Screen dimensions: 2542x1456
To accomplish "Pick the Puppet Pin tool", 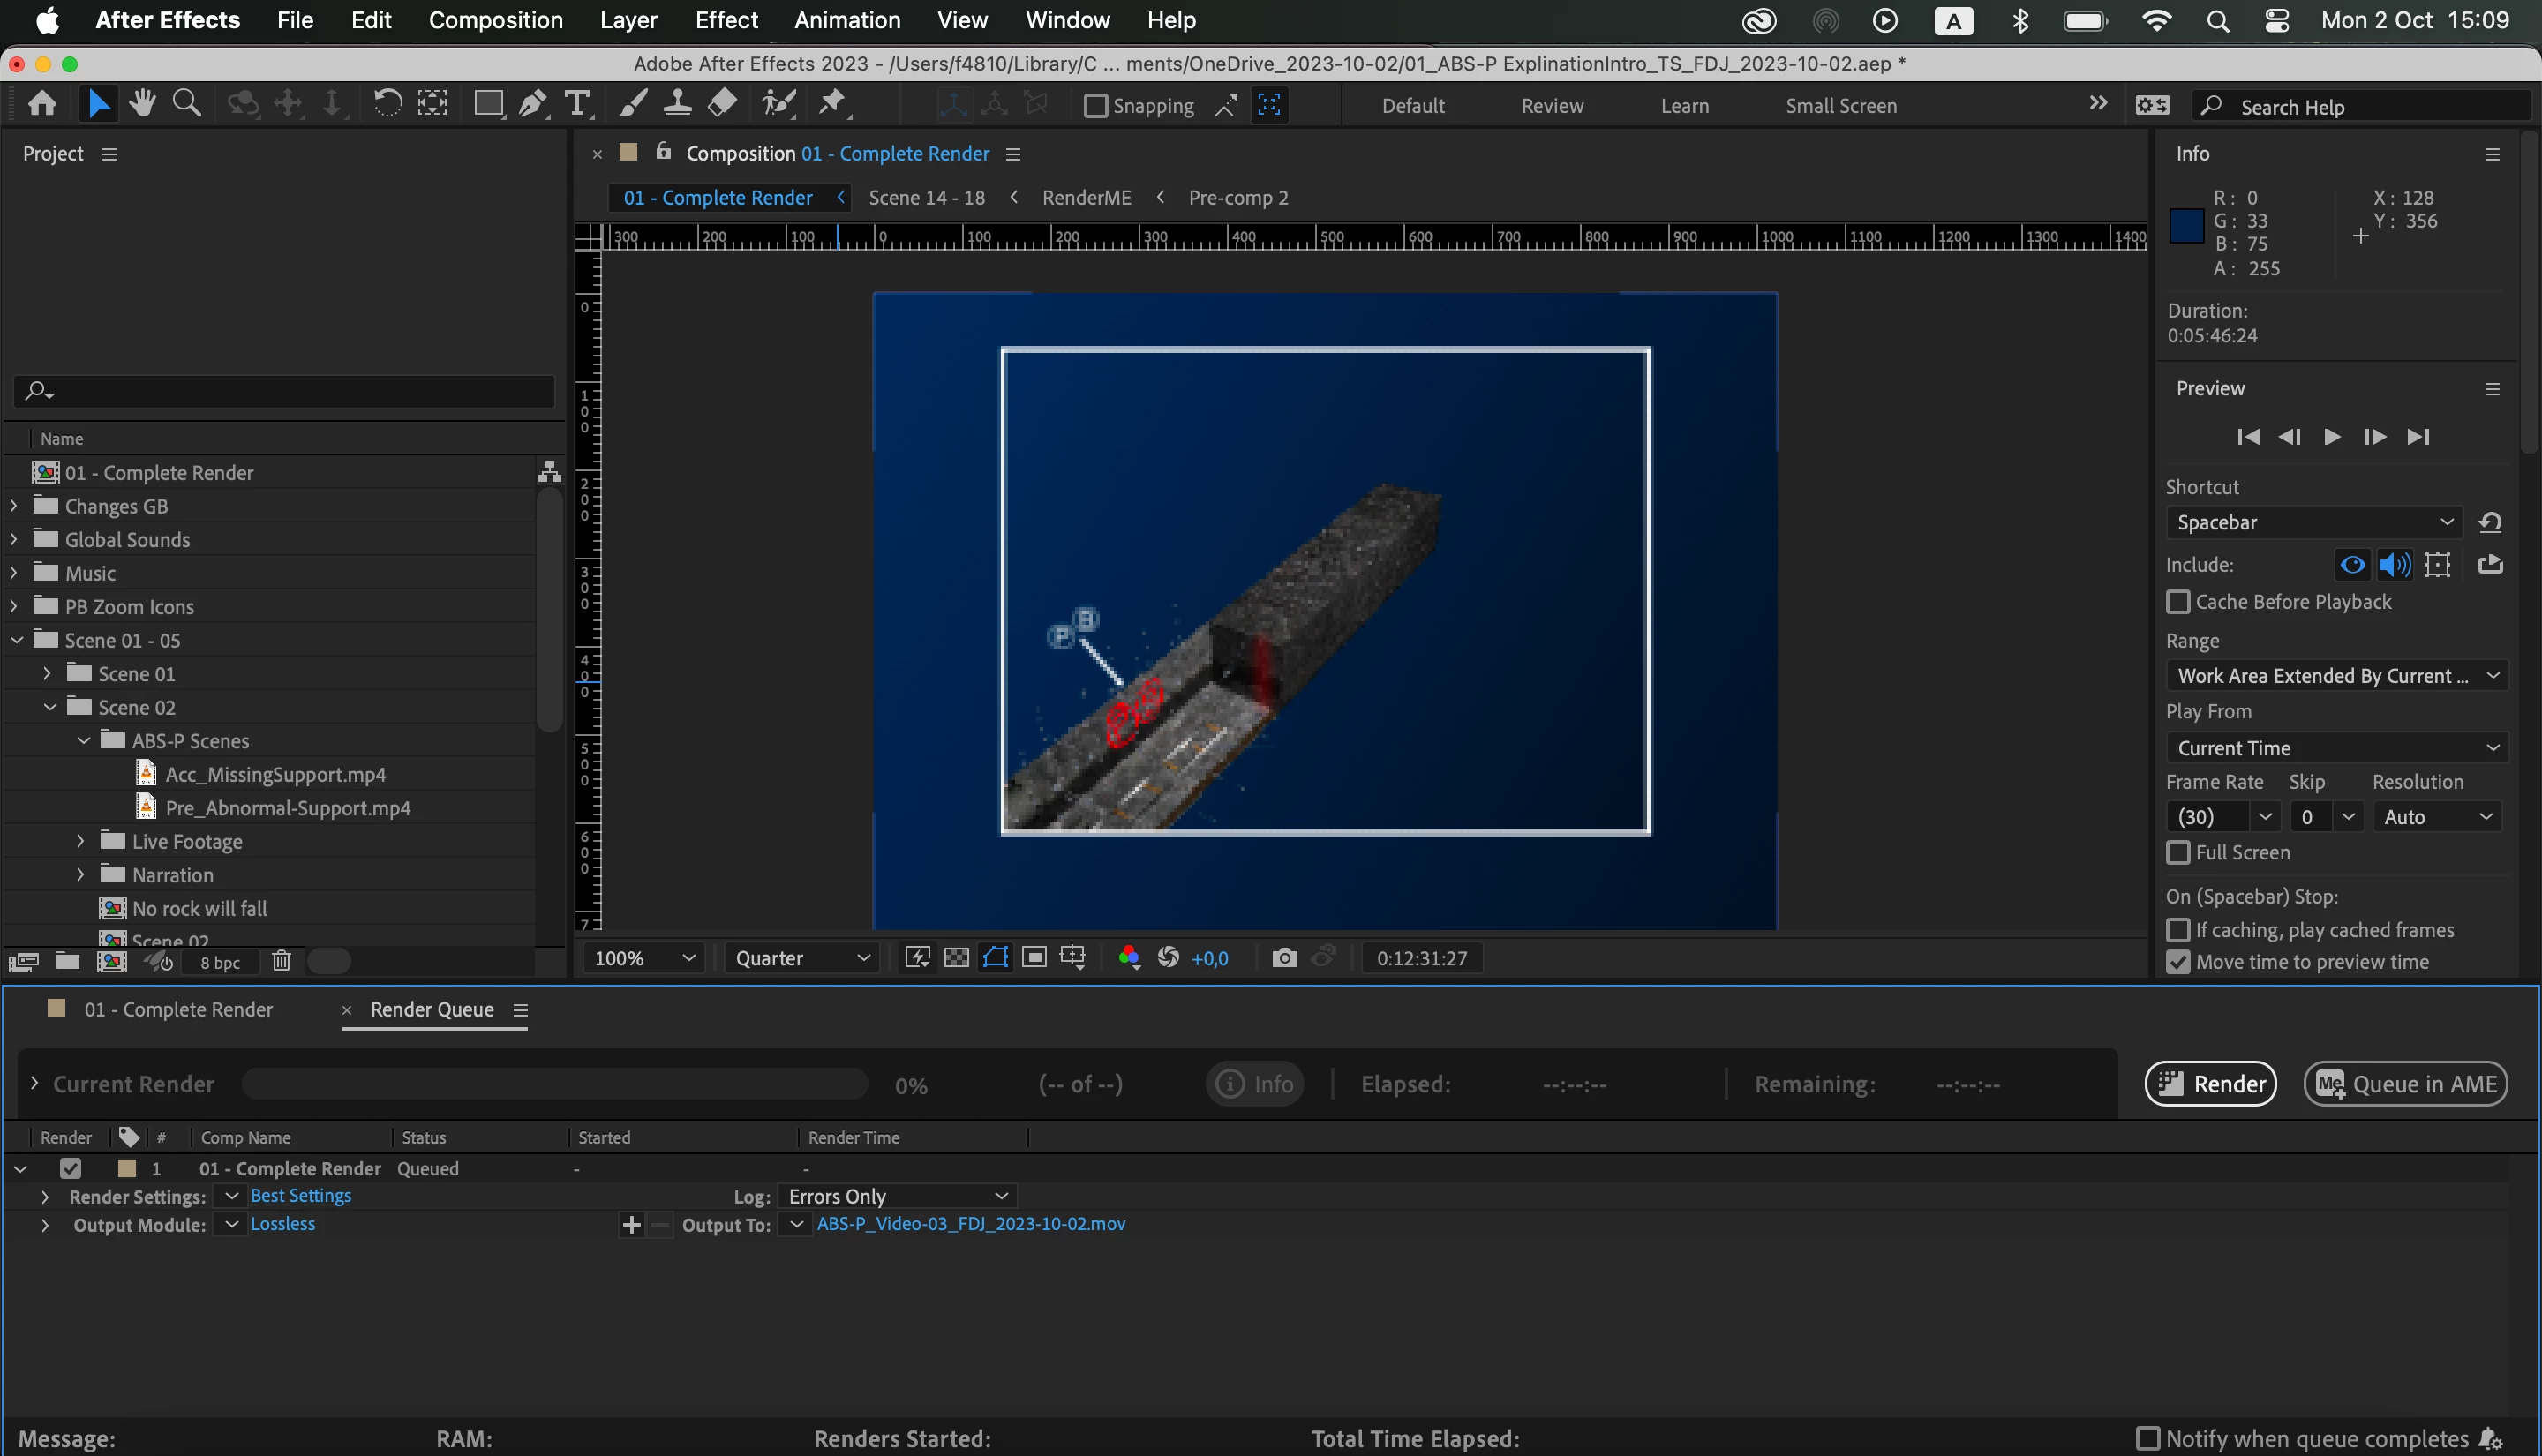I will [x=832, y=104].
